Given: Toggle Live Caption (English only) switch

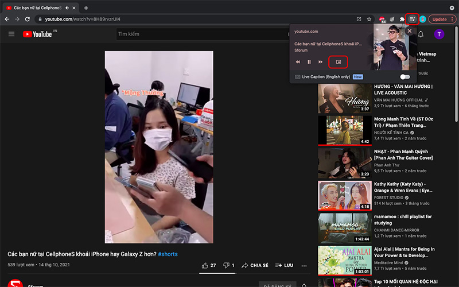Looking at the screenshot, I should click(405, 77).
